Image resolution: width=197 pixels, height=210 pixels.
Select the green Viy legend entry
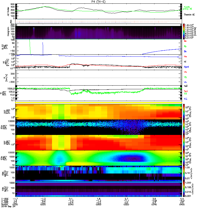coord(185,77)
